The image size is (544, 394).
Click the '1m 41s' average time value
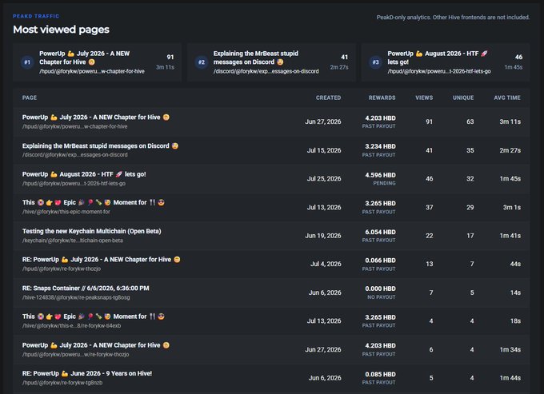point(510,236)
